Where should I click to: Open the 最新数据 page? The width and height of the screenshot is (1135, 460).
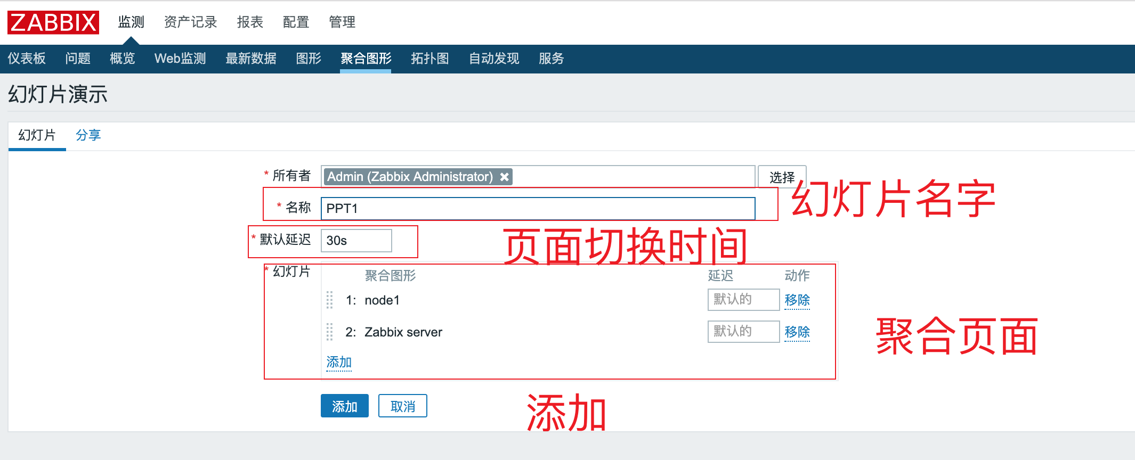(250, 59)
